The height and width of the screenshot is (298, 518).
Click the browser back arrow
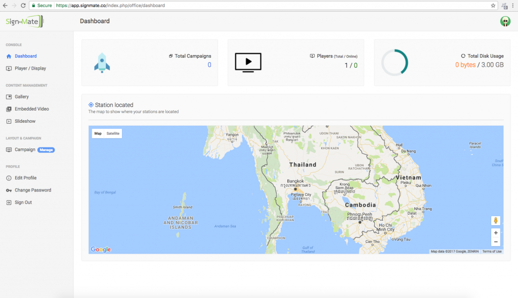(x=5, y=5)
